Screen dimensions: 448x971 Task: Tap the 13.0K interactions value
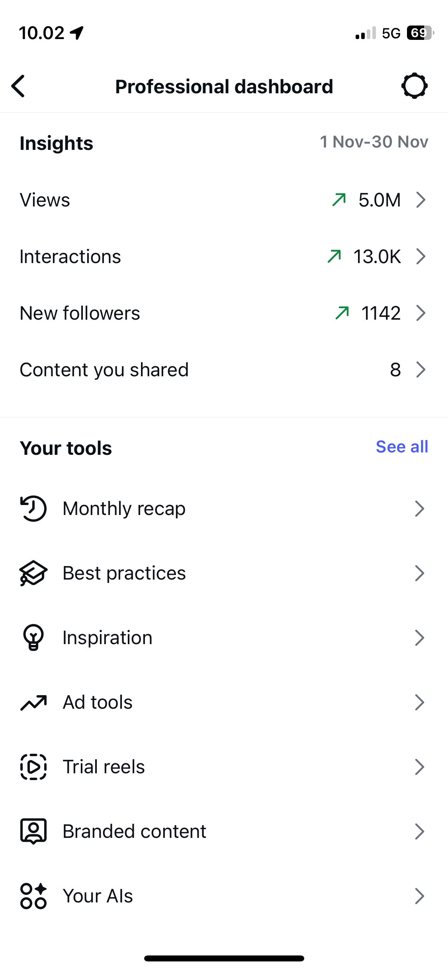377,257
